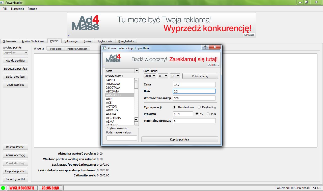Viewport: 323px width, 191px height.
Task: Switch to the Szukaj tab
Action: point(87,41)
